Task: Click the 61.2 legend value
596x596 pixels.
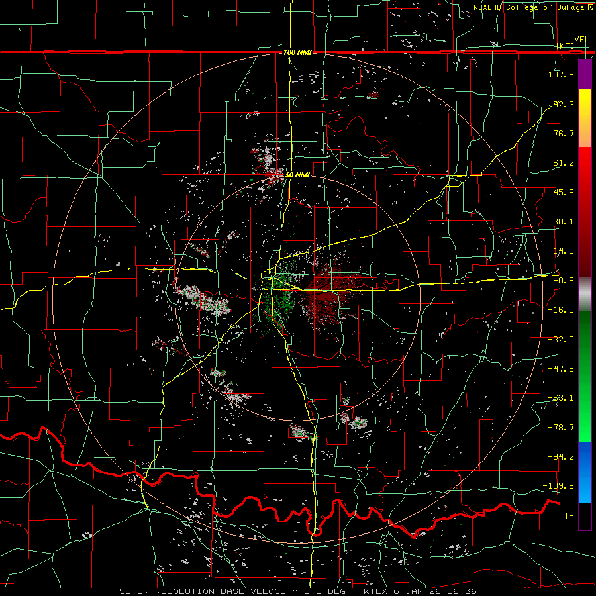Action: click(x=564, y=163)
